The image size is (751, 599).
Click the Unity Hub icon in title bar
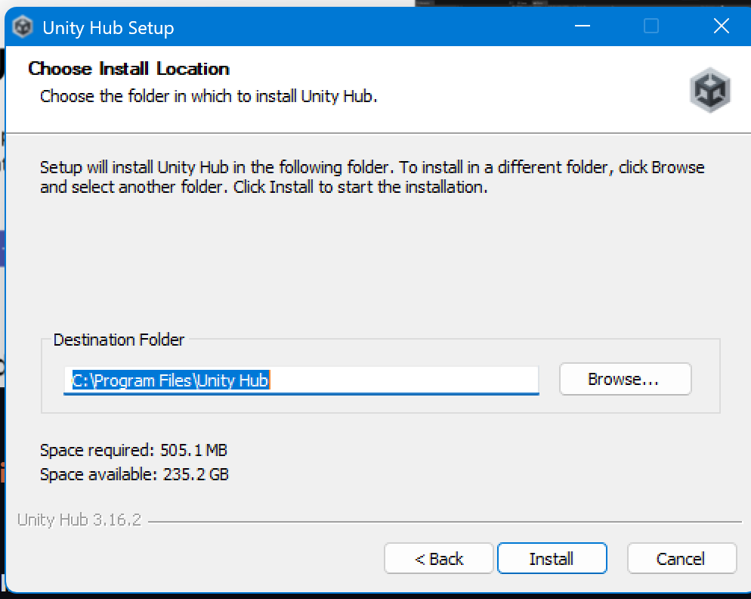point(23,27)
